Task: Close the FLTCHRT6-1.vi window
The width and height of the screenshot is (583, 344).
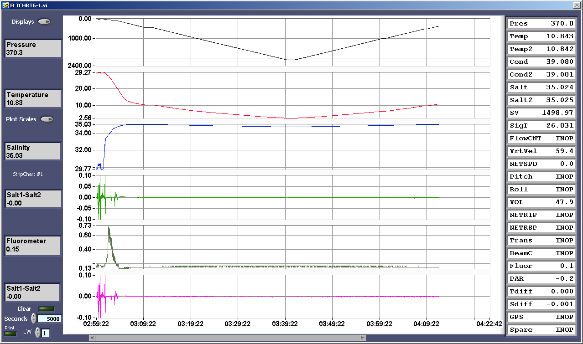Action: click(x=577, y=5)
